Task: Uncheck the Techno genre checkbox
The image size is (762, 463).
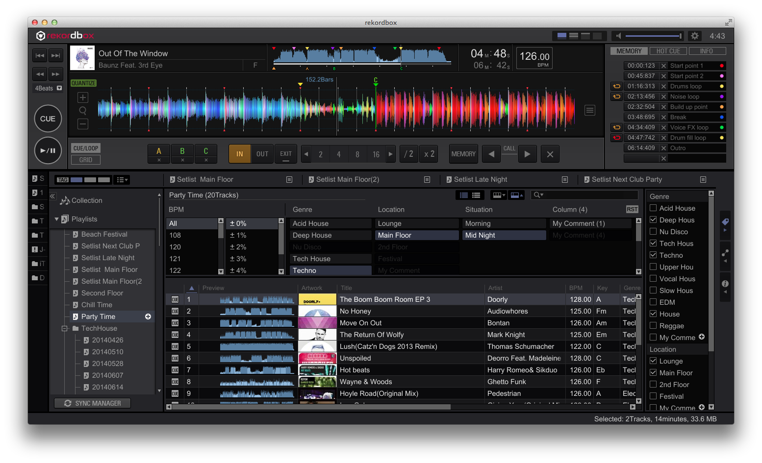Action: [653, 255]
